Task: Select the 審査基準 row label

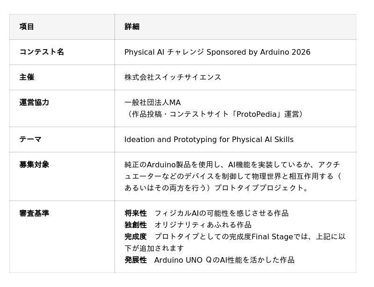Action: pos(34,213)
